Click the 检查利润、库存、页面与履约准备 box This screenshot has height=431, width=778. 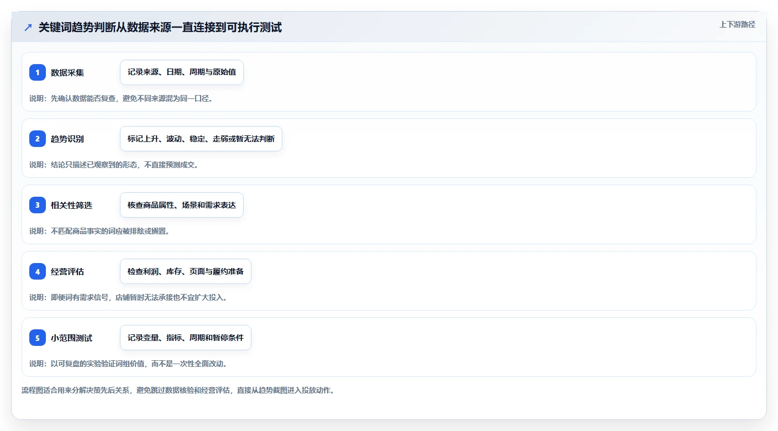click(186, 271)
